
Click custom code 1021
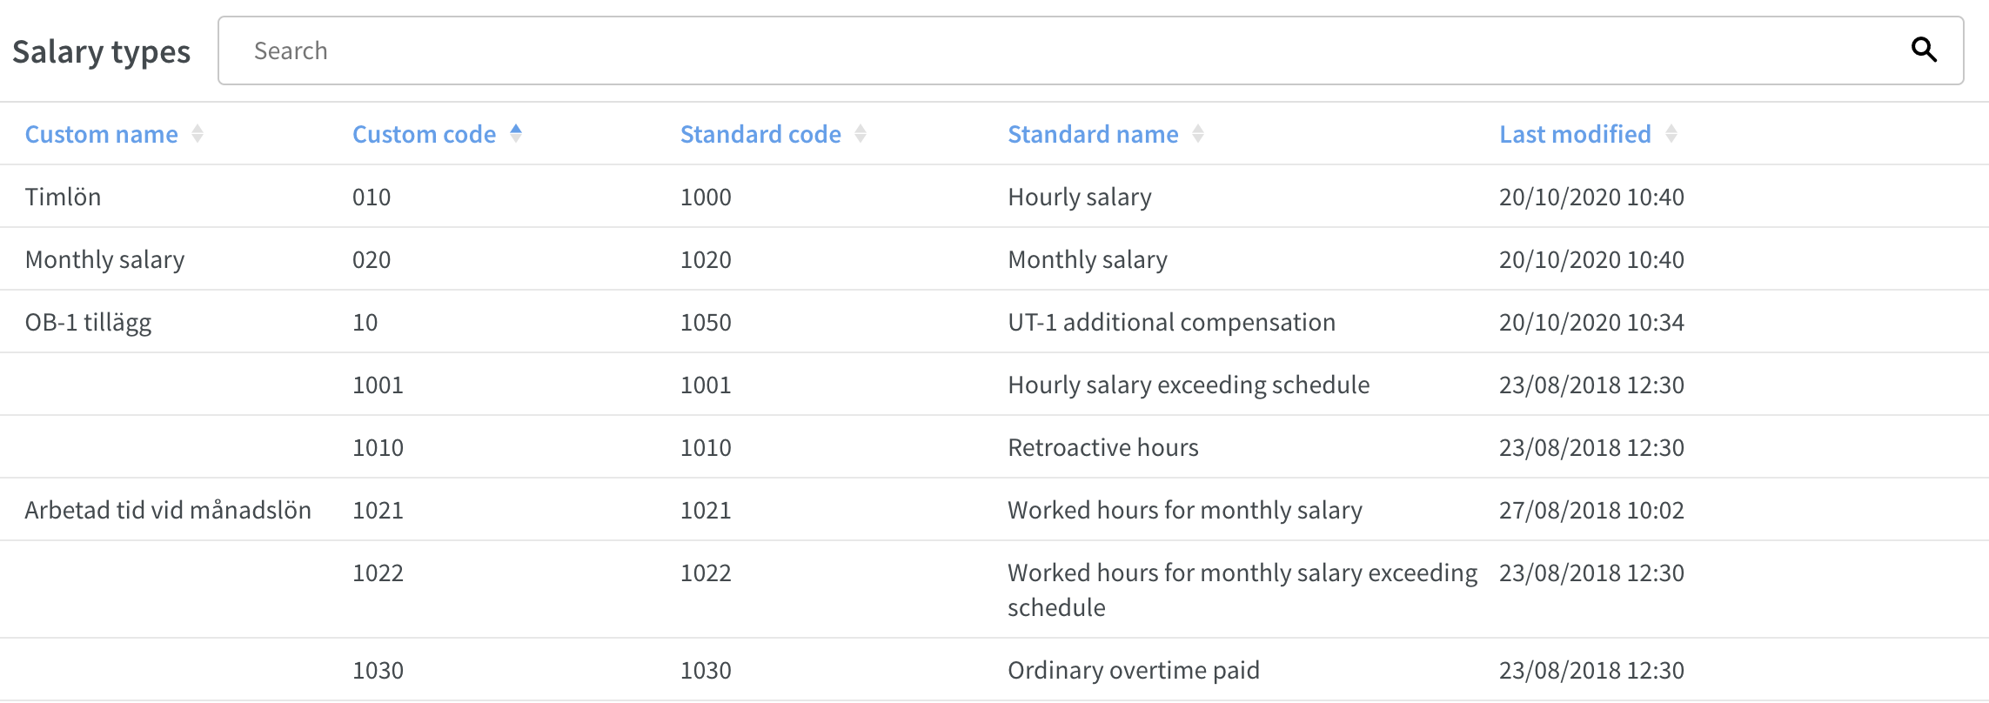pyautogui.click(x=378, y=510)
